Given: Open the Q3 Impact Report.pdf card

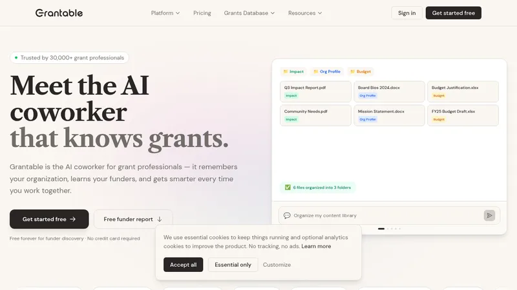Looking at the screenshot, I should (x=315, y=92).
